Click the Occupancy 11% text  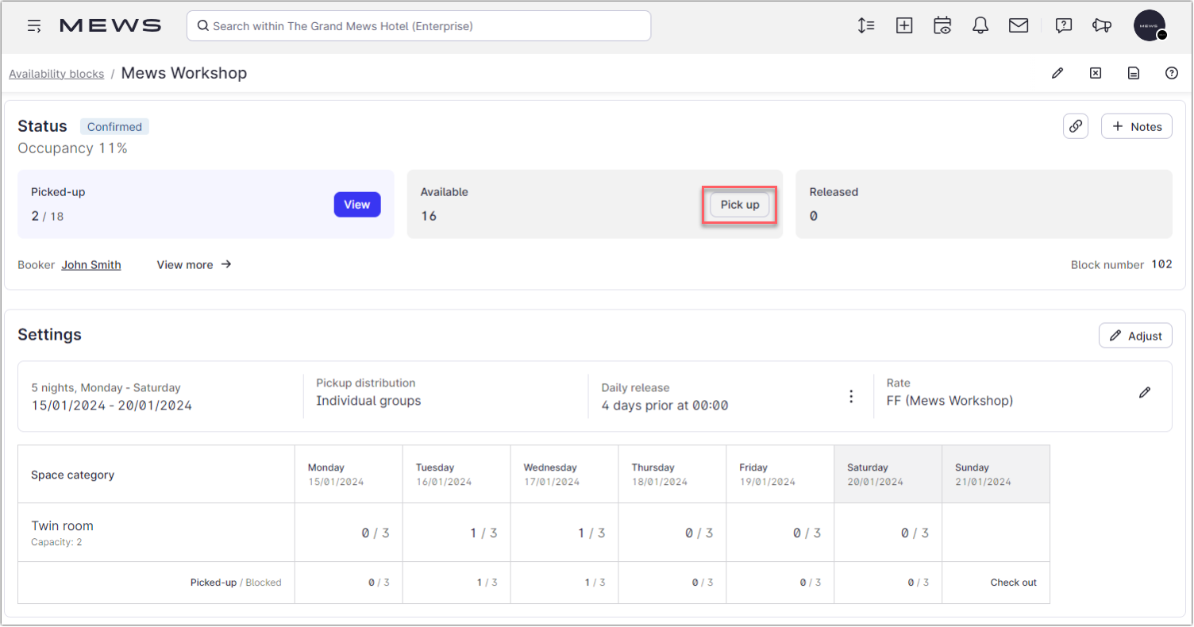point(72,148)
